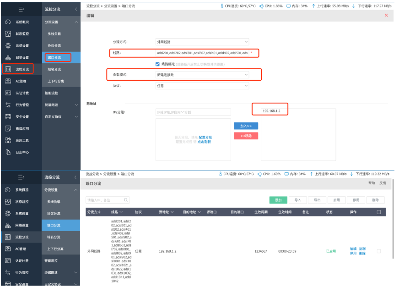This screenshot has height=287, width=399.
Task: Open 分流方式 dropdown showing 外网线路
Action: [x=202, y=42]
